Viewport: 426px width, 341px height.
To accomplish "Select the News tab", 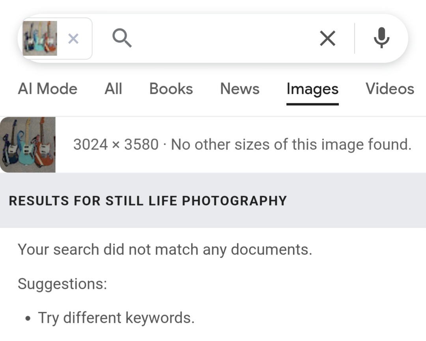I will point(240,89).
